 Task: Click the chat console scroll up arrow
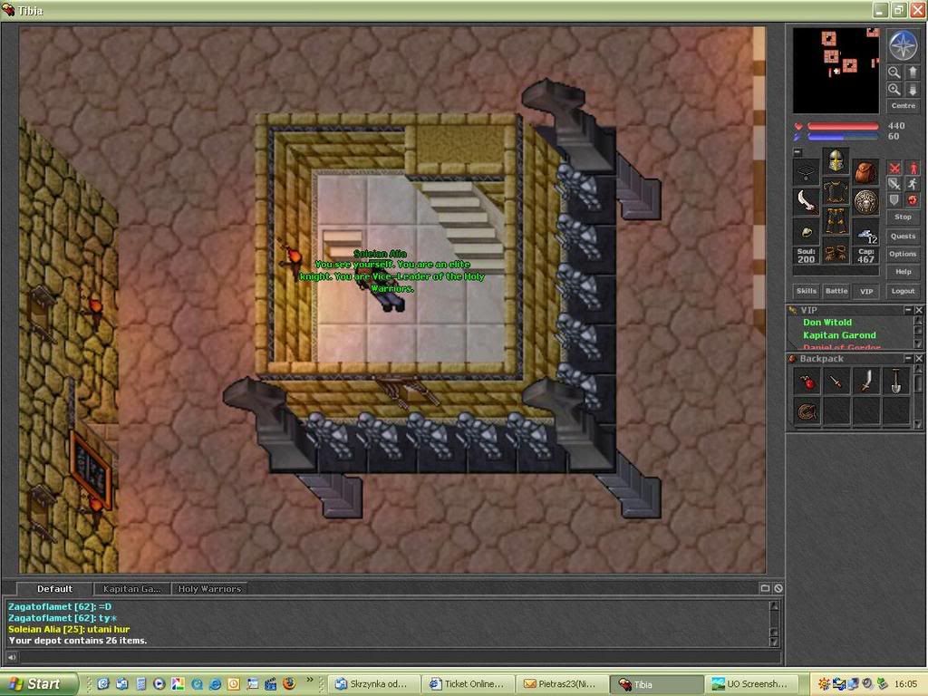pos(774,605)
